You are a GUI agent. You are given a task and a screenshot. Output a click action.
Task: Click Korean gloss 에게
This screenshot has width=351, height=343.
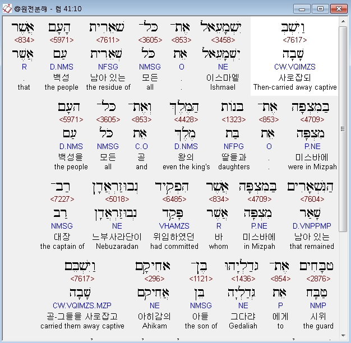[280, 316]
